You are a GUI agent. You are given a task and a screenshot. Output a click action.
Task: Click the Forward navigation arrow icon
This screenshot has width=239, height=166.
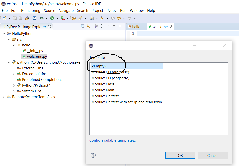(129, 18)
